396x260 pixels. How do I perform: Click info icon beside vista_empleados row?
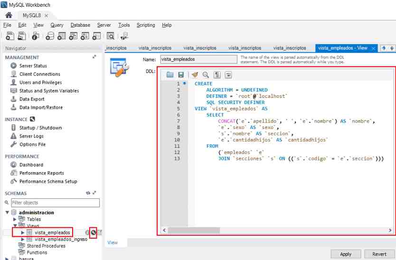(x=87, y=232)
